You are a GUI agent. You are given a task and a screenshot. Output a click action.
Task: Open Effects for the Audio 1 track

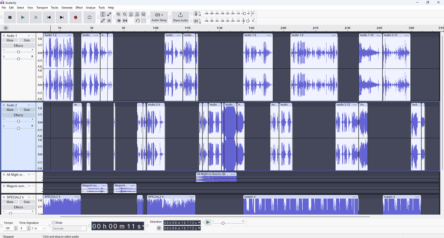(x=18, y=46)
